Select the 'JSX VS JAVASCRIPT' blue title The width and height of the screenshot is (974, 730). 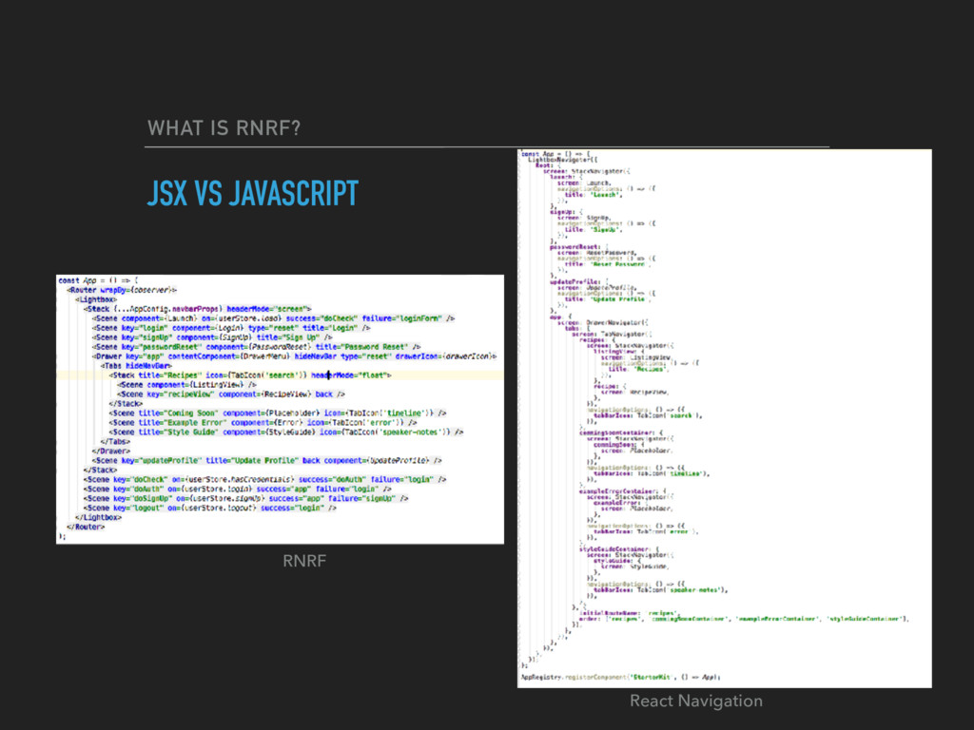[x=253, y=193]
